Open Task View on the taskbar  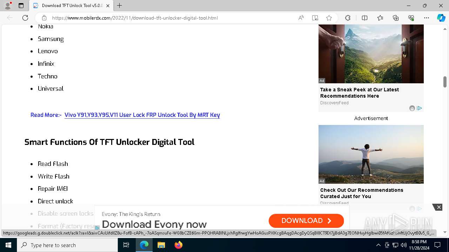tap(126, 245)
